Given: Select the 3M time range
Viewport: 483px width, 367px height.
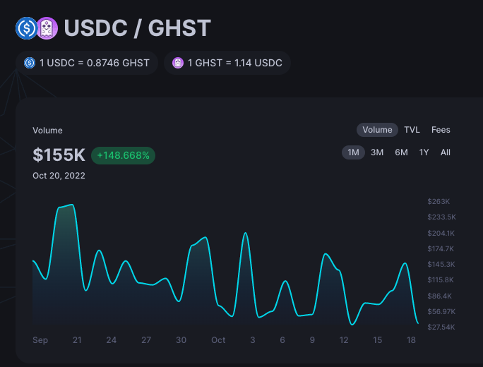Looking at the screenshot, I should 377,152.
